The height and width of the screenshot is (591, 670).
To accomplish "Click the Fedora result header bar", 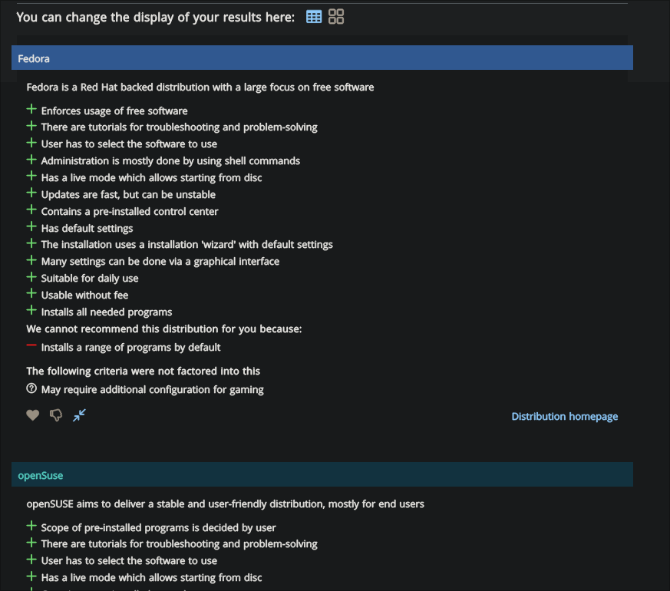I will point(322,58).
